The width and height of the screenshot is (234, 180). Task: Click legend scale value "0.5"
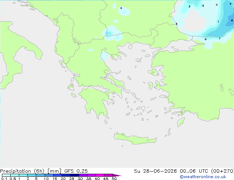click(13, 179)
